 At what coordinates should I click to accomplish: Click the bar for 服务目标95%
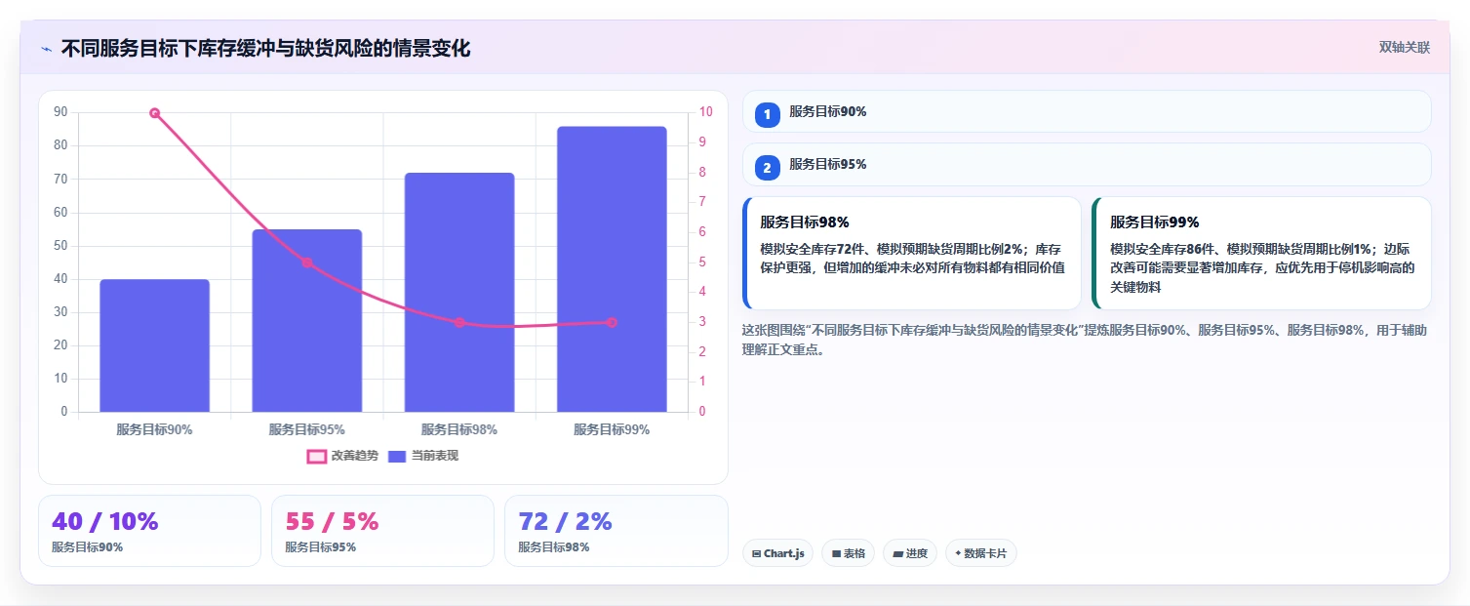tap(307, 320)
